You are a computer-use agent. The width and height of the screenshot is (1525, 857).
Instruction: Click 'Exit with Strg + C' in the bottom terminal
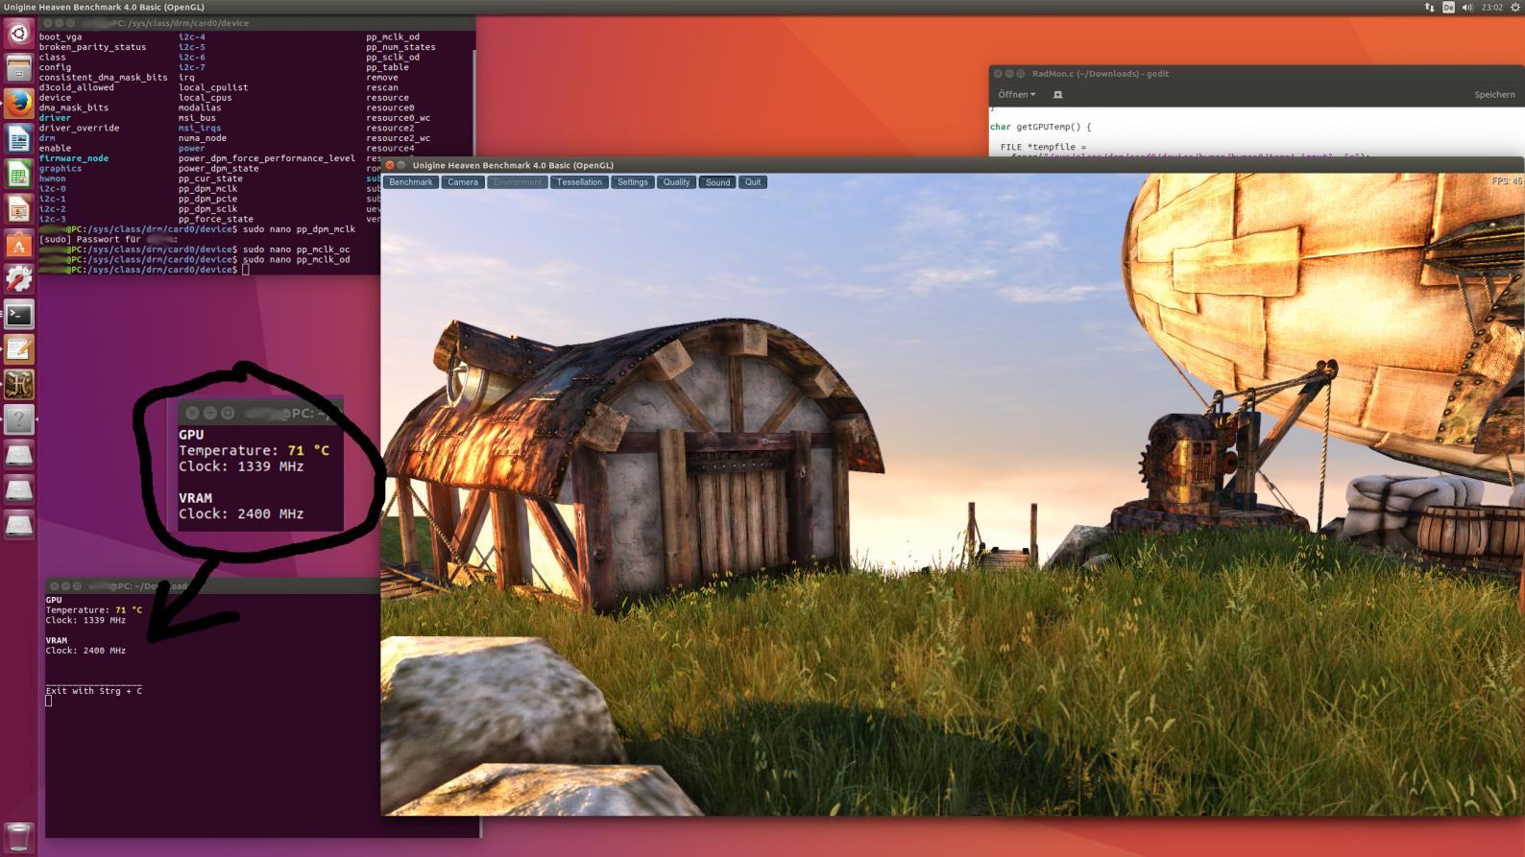(x=94, y=691)
